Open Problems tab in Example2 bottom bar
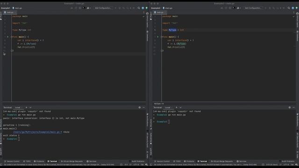 (x=189, y=161)
